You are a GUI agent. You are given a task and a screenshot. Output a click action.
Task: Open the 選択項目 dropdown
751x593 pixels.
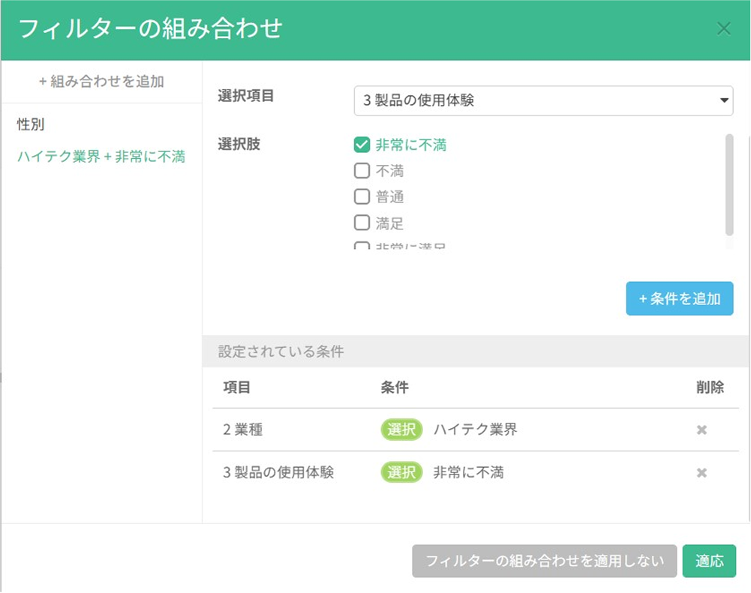coord(544,100)
